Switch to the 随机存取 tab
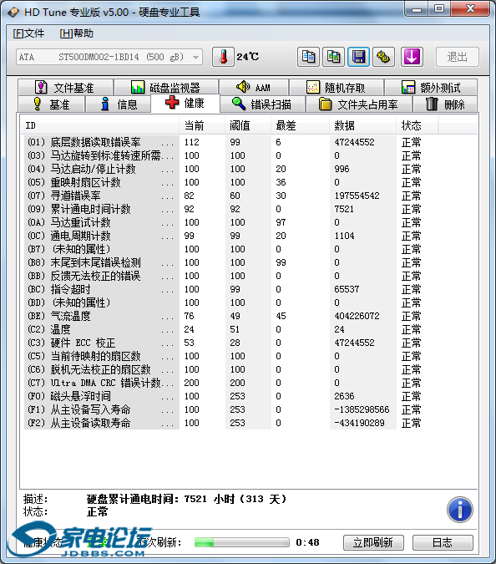The height and width of the screenshot is (564, 496). tap(337, 88)
